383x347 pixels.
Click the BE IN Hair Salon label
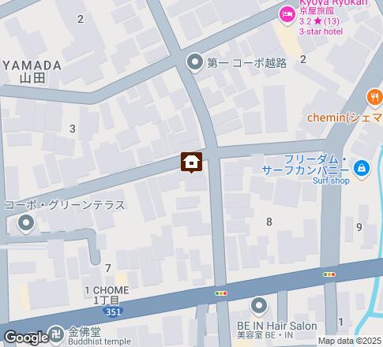[277, 330]
